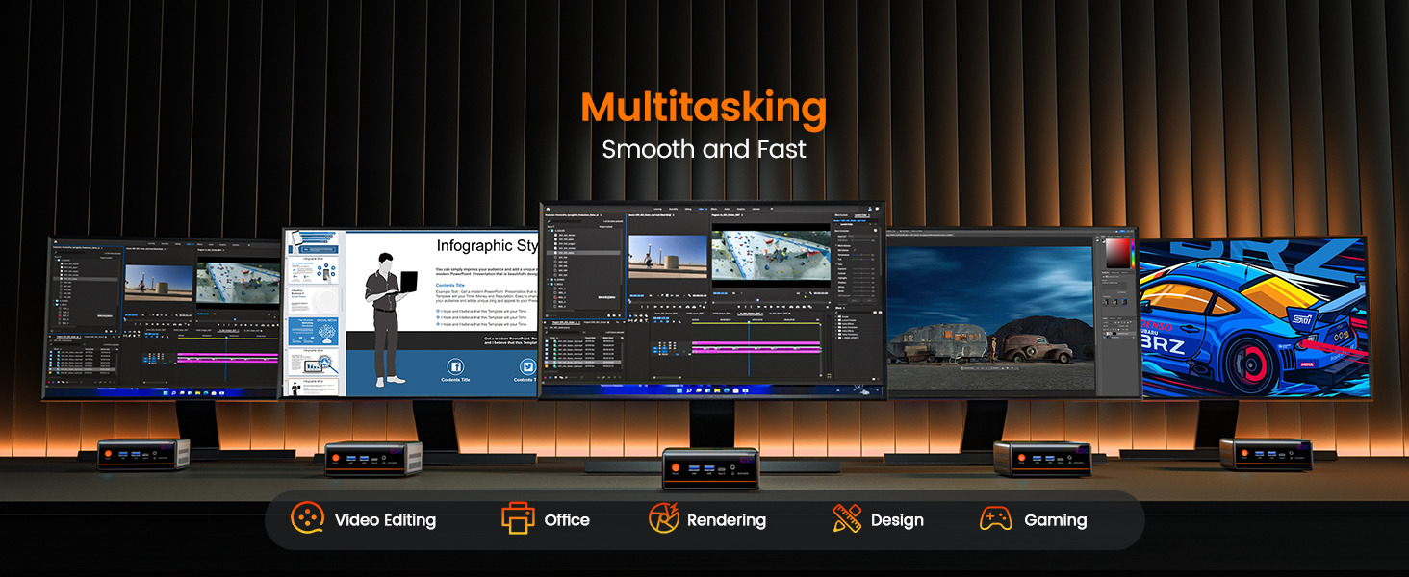Collapse the Basic Correction section in Lumetri Color

click(x=834, y=230)
